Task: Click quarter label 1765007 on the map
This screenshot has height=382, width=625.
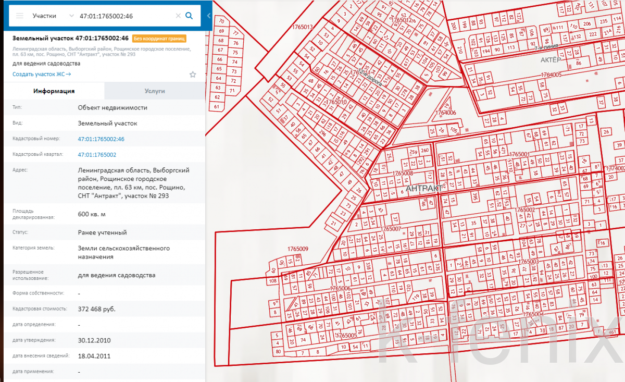Action: tap(391, 229)
